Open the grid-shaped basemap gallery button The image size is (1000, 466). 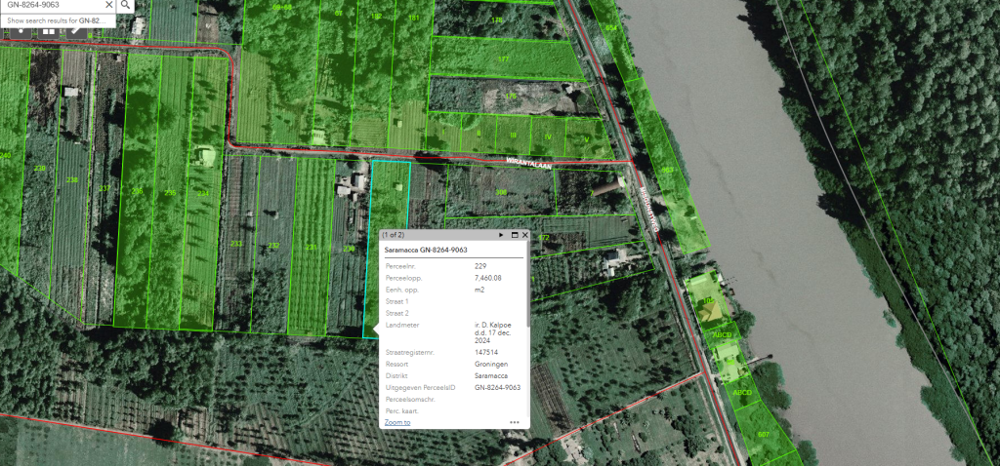47,30
